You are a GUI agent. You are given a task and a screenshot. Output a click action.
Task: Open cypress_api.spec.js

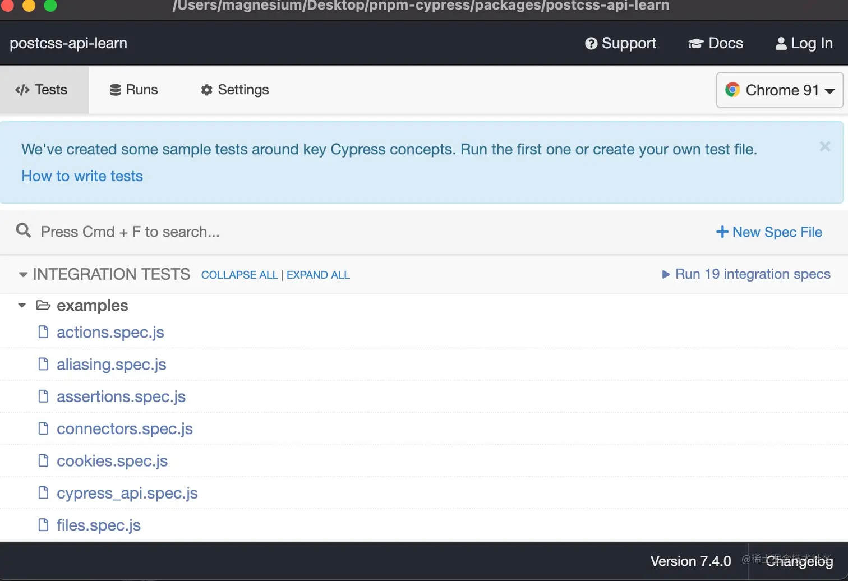click(x=127, y=493)
